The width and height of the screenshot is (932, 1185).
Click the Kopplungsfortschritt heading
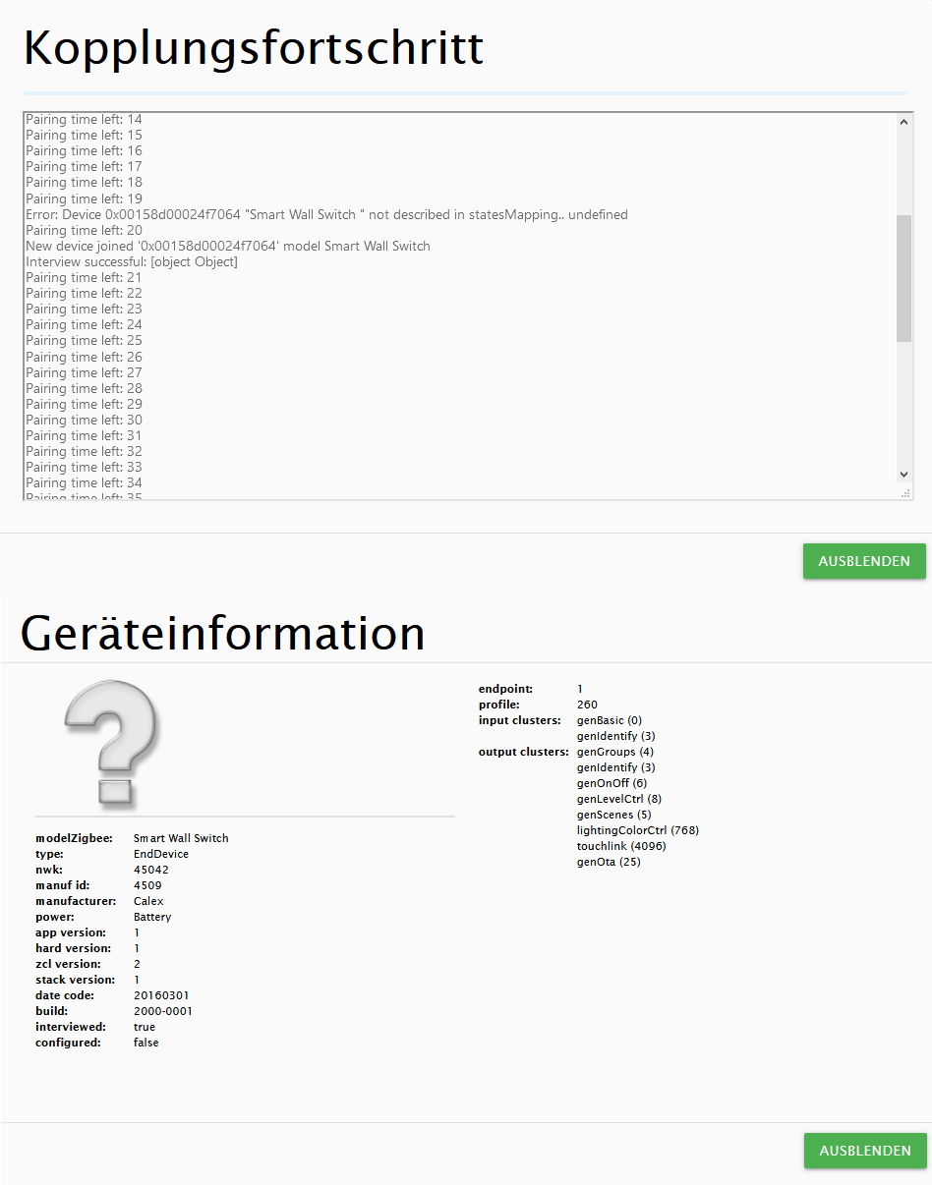(x=254, y=47)
